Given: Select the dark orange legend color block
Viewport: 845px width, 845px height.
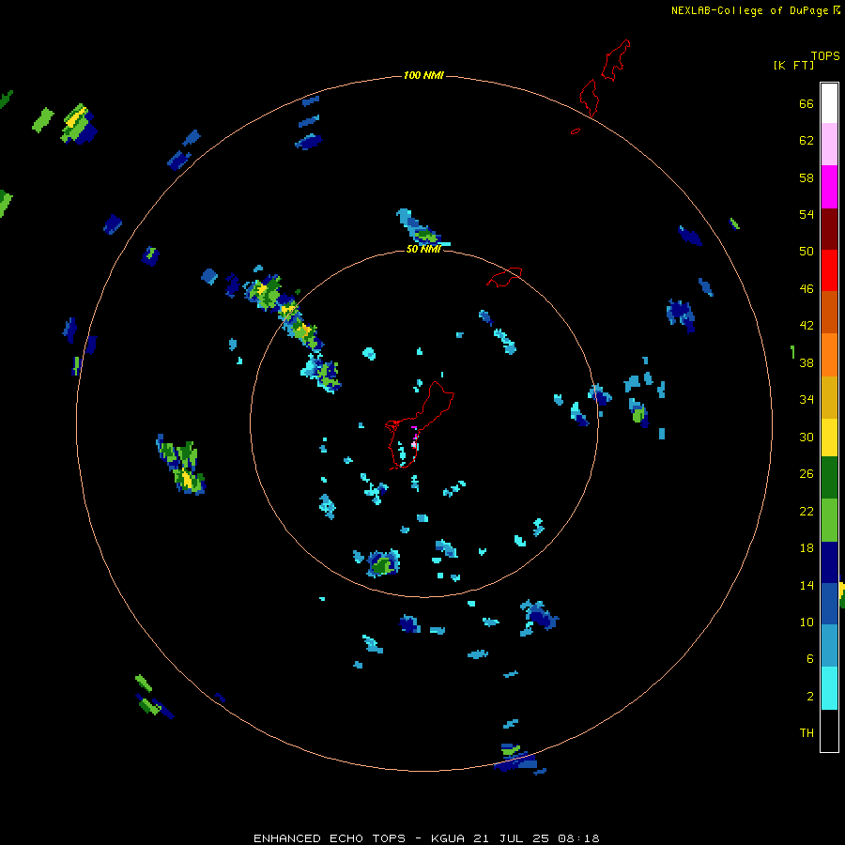Looking at the screenshot, I should 829,313.
